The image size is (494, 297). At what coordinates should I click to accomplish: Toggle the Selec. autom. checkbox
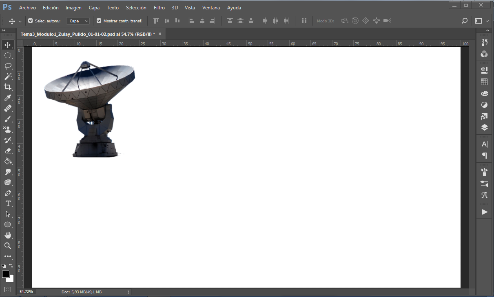(30, 21)
